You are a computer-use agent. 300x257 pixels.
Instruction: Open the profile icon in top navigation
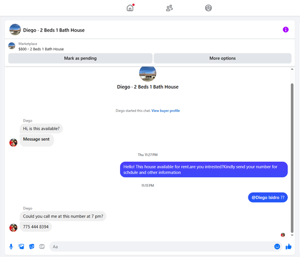(208, 8)
